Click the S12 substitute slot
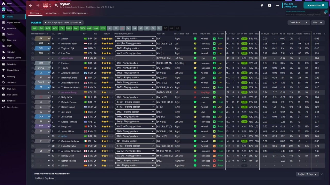The width and height of the screenshot is (330, 185). click(178, 28)
